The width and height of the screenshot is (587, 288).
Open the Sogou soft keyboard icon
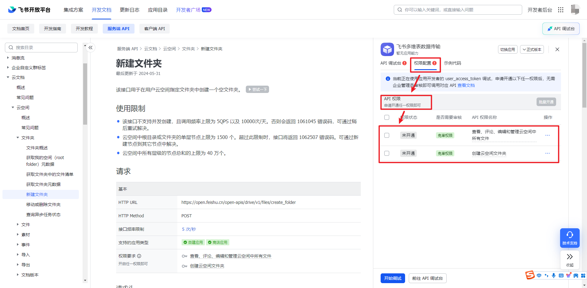[561, 276]
